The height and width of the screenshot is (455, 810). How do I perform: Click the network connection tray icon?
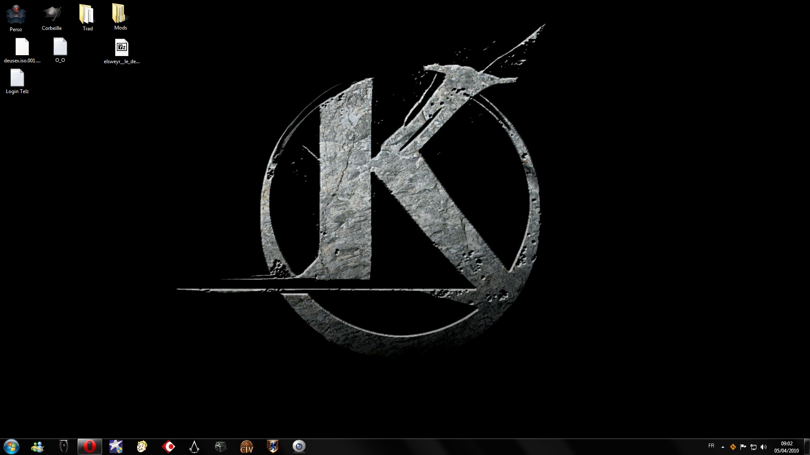[x=753, y=447]
